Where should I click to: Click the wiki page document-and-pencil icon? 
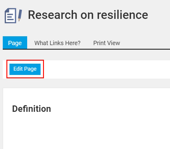pyautogui.click(x=13, y=16)
